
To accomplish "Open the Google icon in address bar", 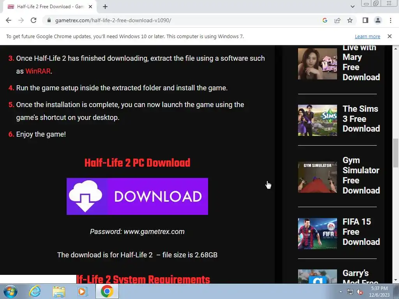I will coord(325,20).
